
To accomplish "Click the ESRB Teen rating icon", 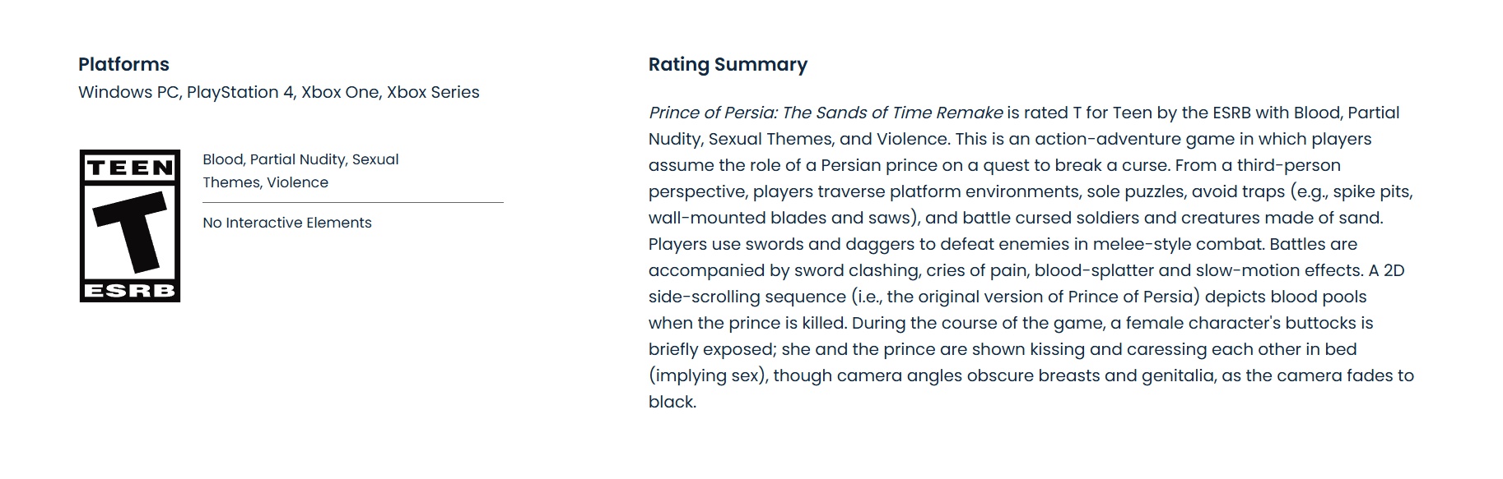I will pos(129,226).
